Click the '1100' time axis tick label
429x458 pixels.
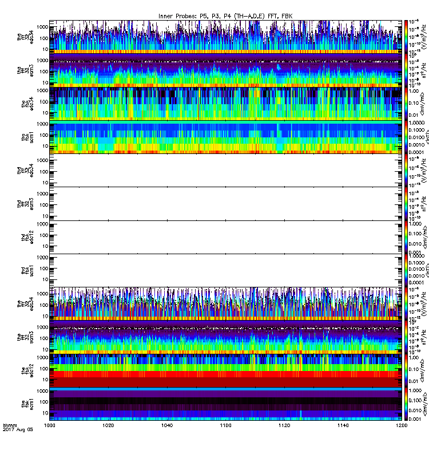coord(225,425)
